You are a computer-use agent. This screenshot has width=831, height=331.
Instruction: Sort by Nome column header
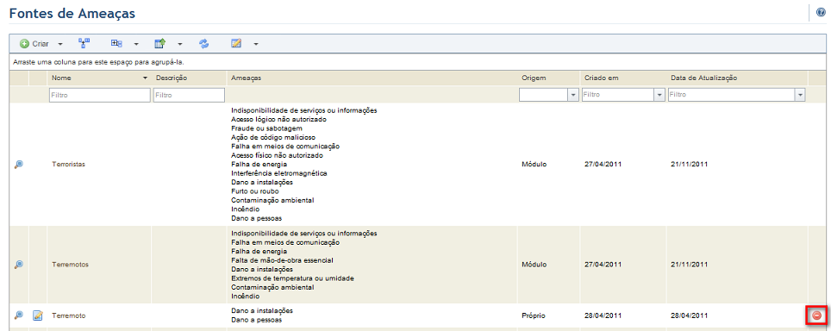61,78
